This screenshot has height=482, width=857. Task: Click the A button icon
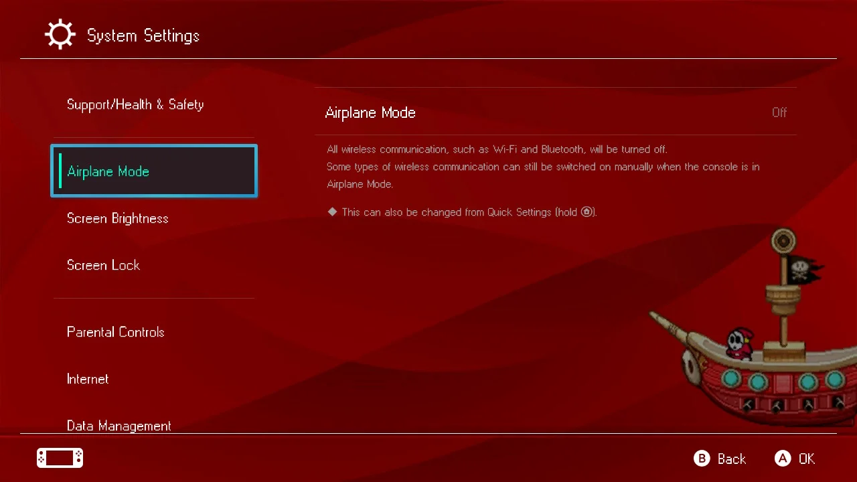(x=783, y=459)
